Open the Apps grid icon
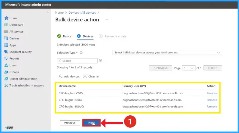This screenshot has width=239, height=133. click(x=6, y=45)
